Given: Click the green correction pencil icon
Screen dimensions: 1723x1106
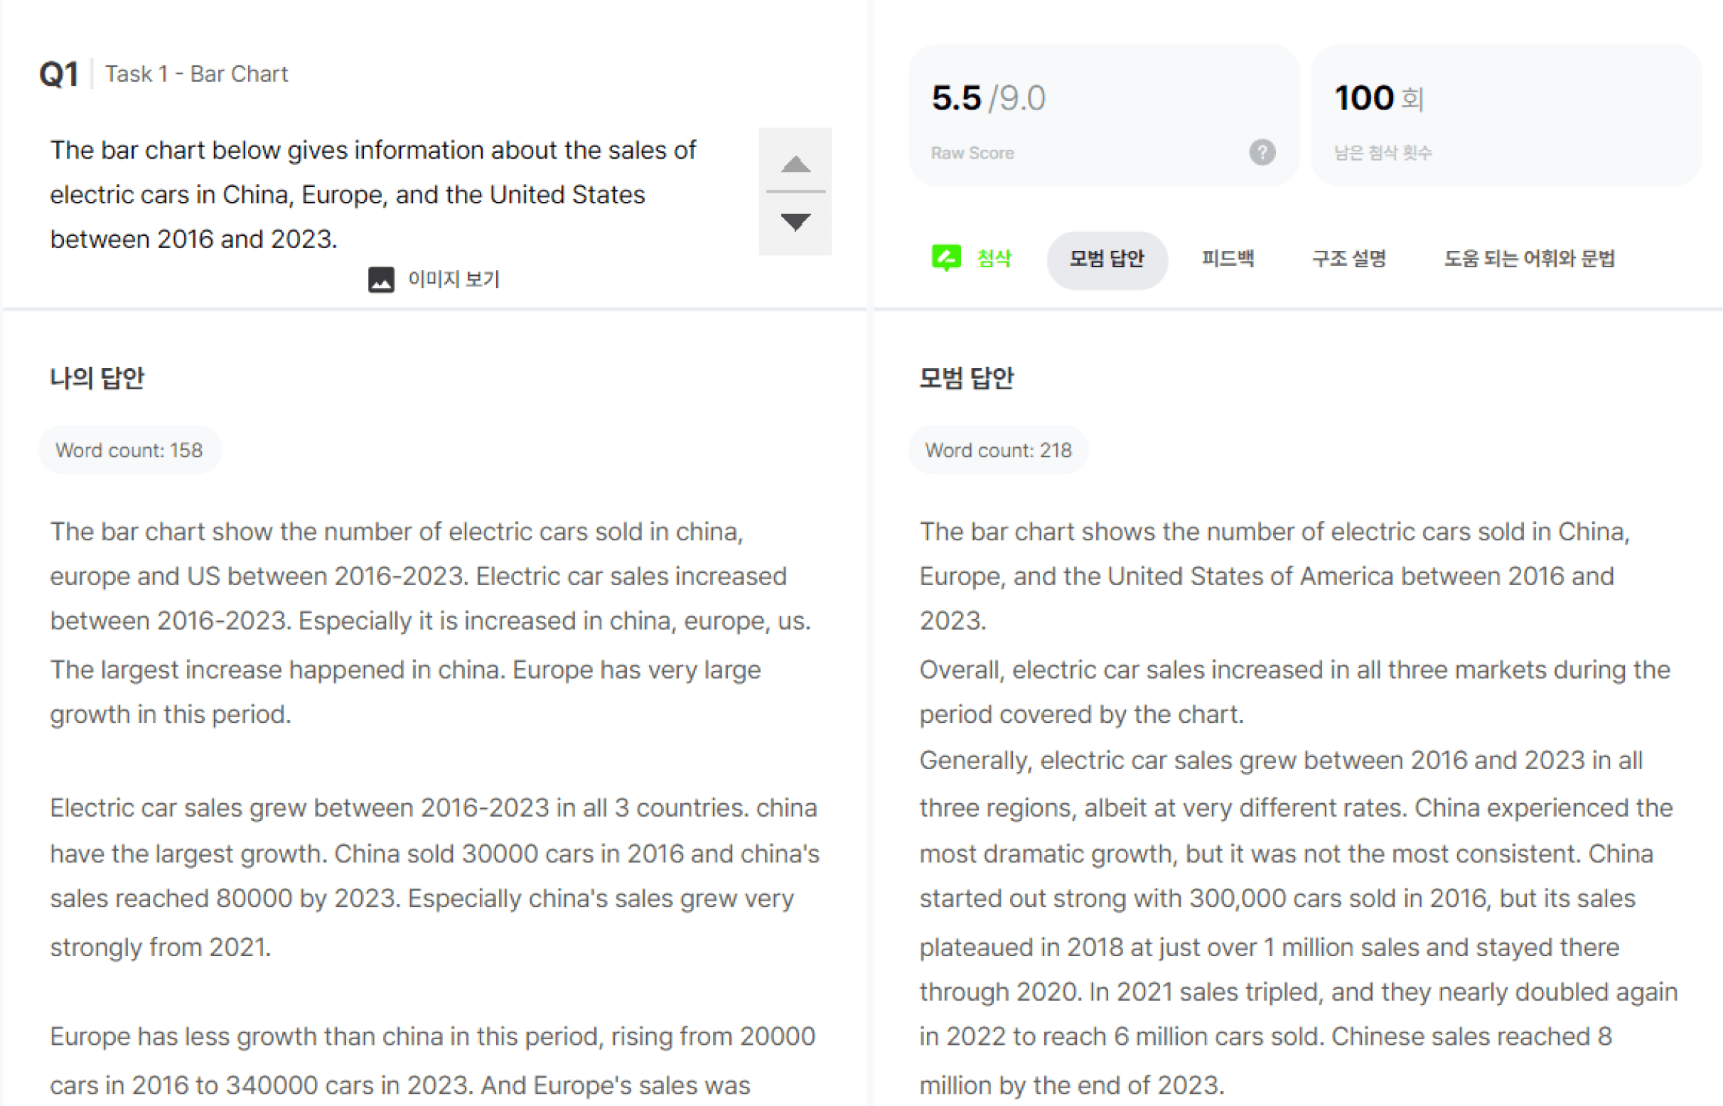Looking at the screenshot, I should (x=945, y=258).
